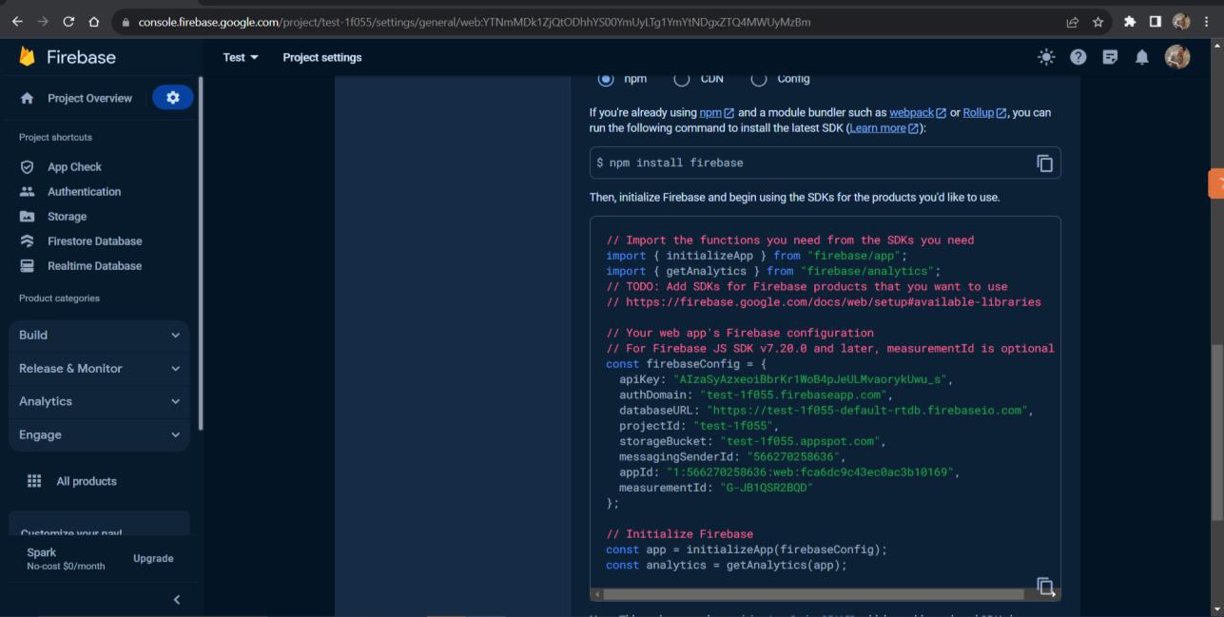
Task: Open notifications bell icon
Action: (1142, 57)
